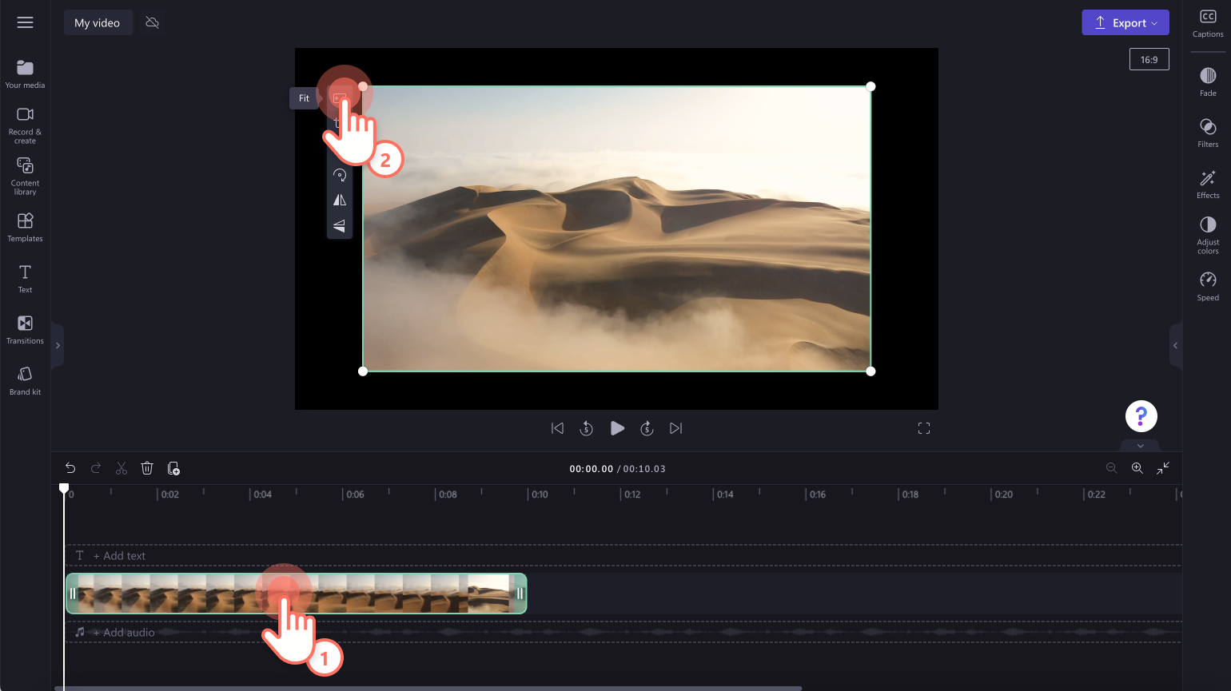This screenshot has height=691, width=1231.
Task: Open the Brand kit panel
Action: (x=25, y=381)
